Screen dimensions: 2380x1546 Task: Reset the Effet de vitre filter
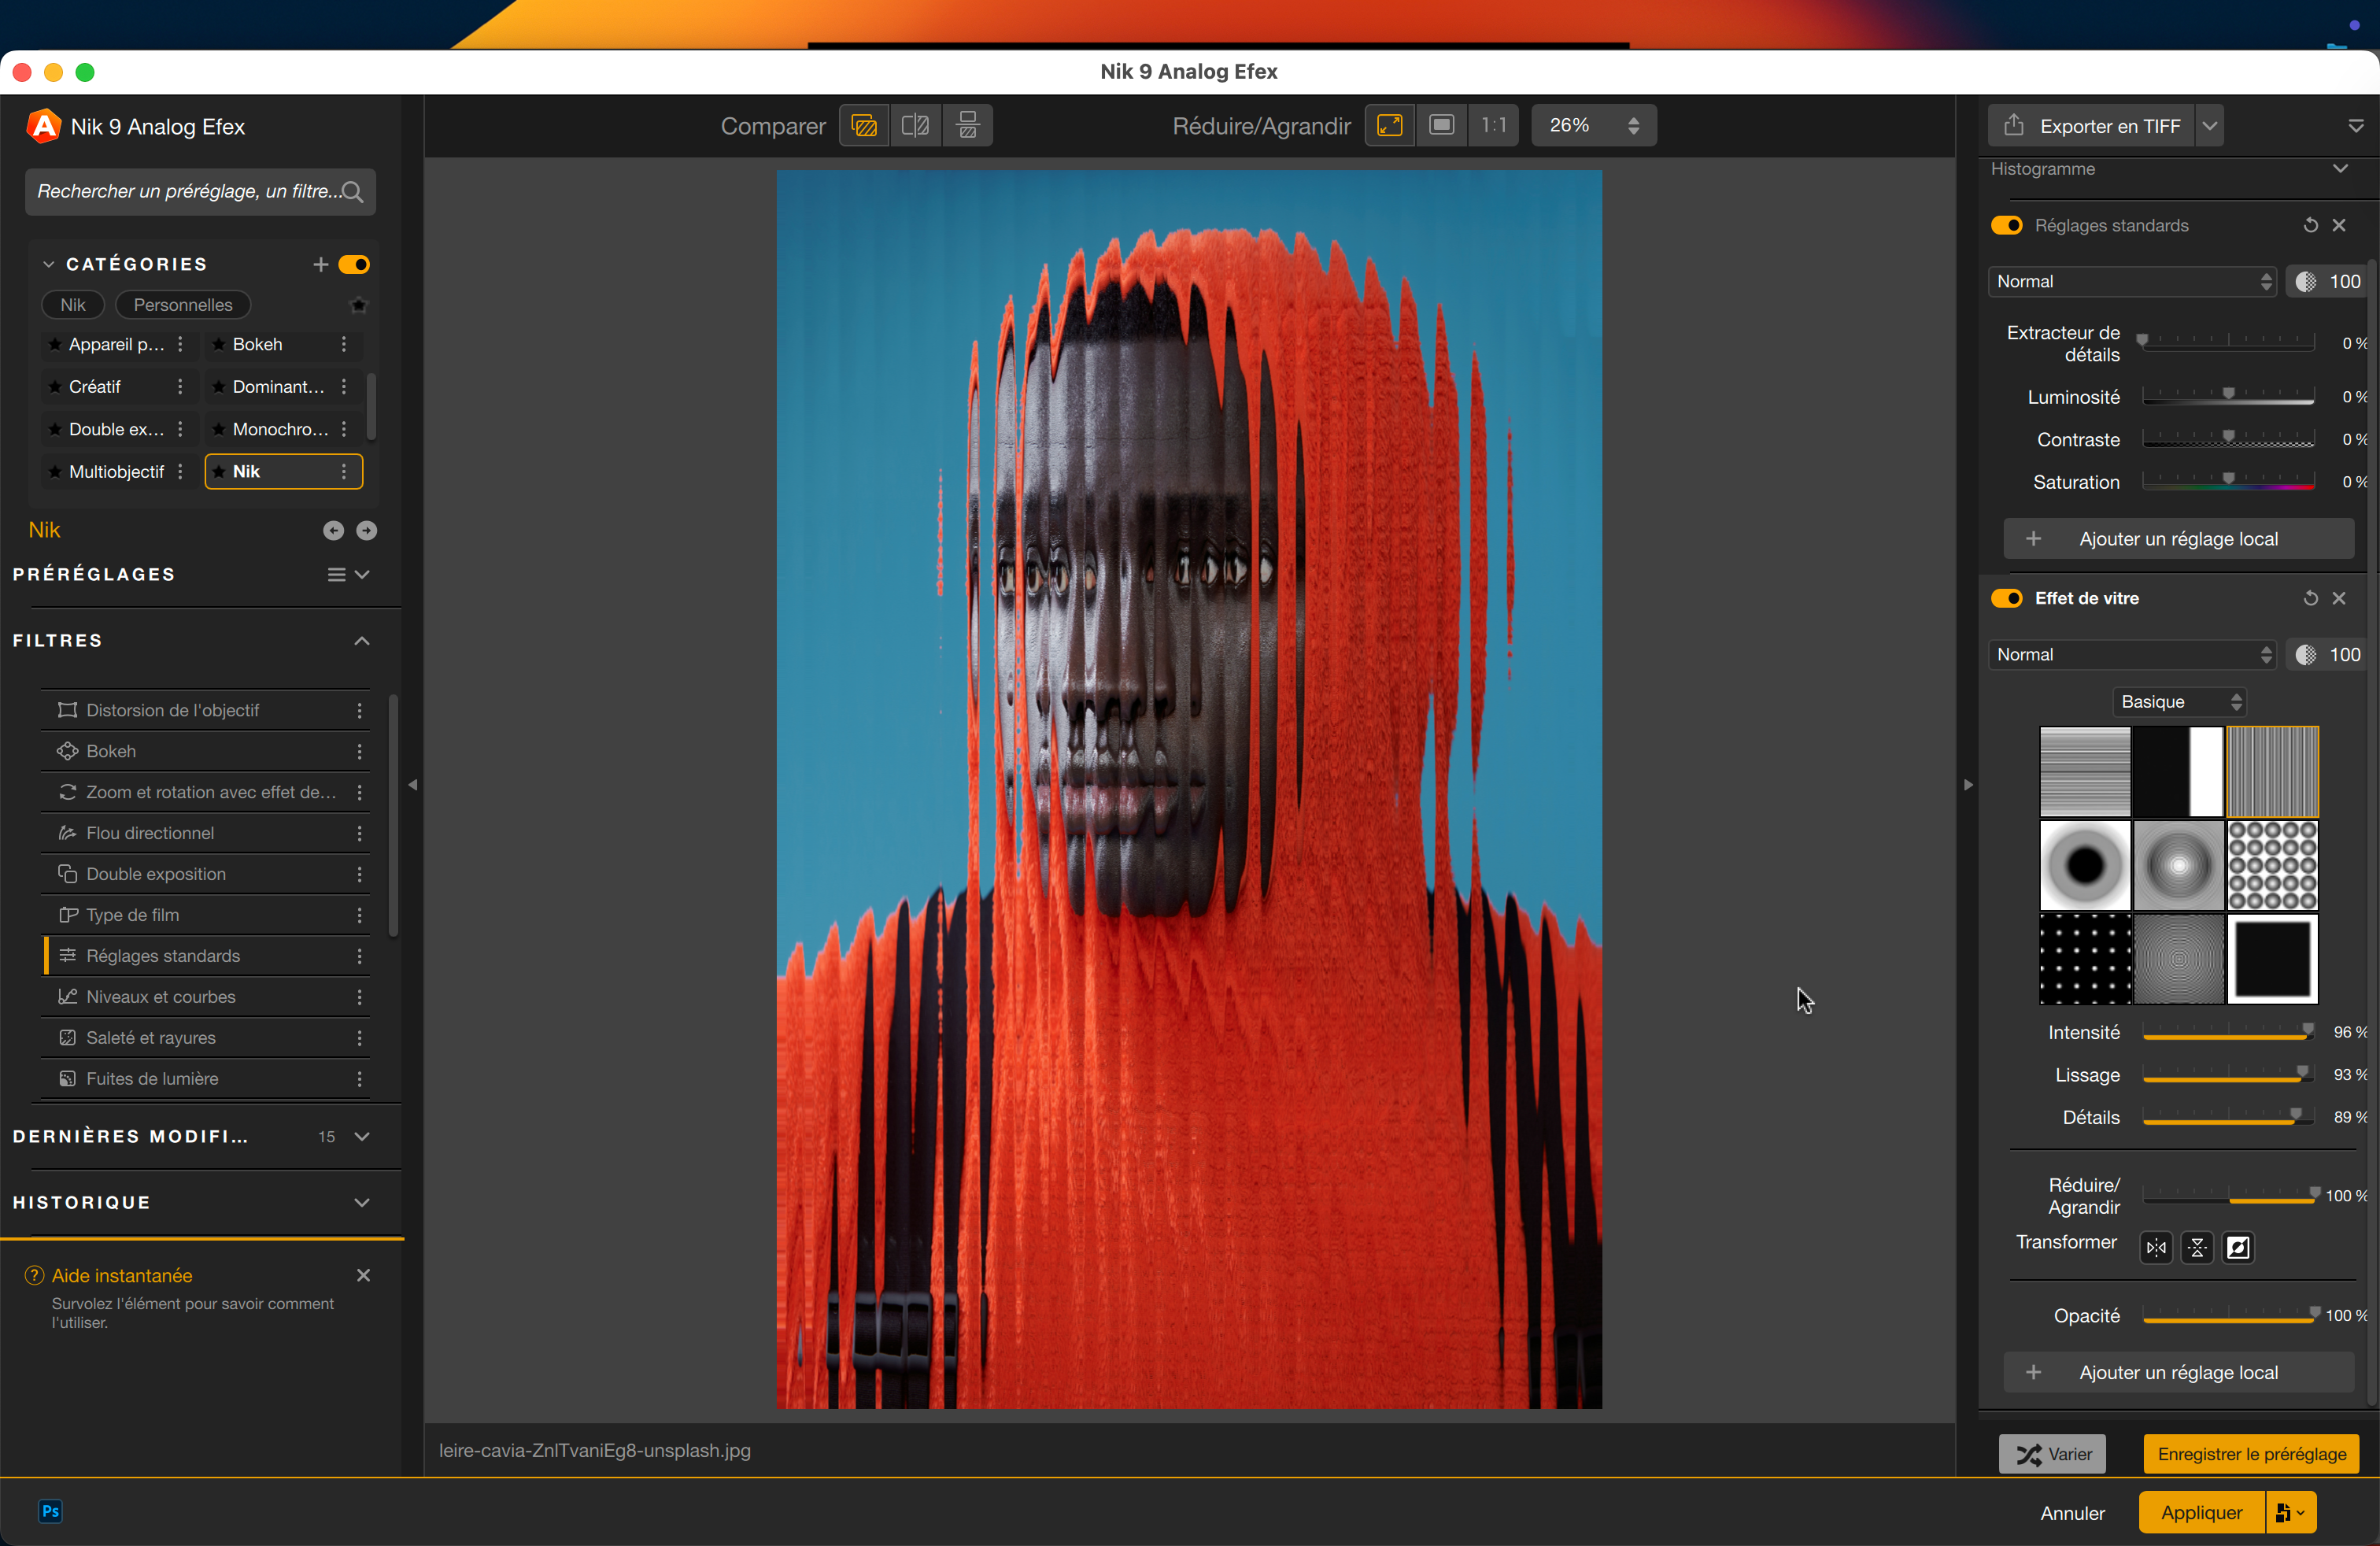tap(2310, 598)
